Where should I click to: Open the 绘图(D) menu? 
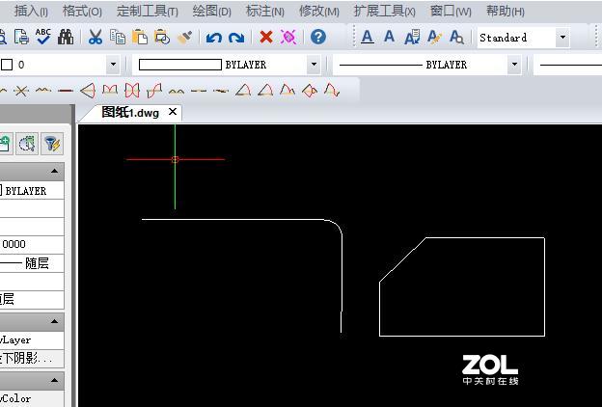tap(212, 12)
